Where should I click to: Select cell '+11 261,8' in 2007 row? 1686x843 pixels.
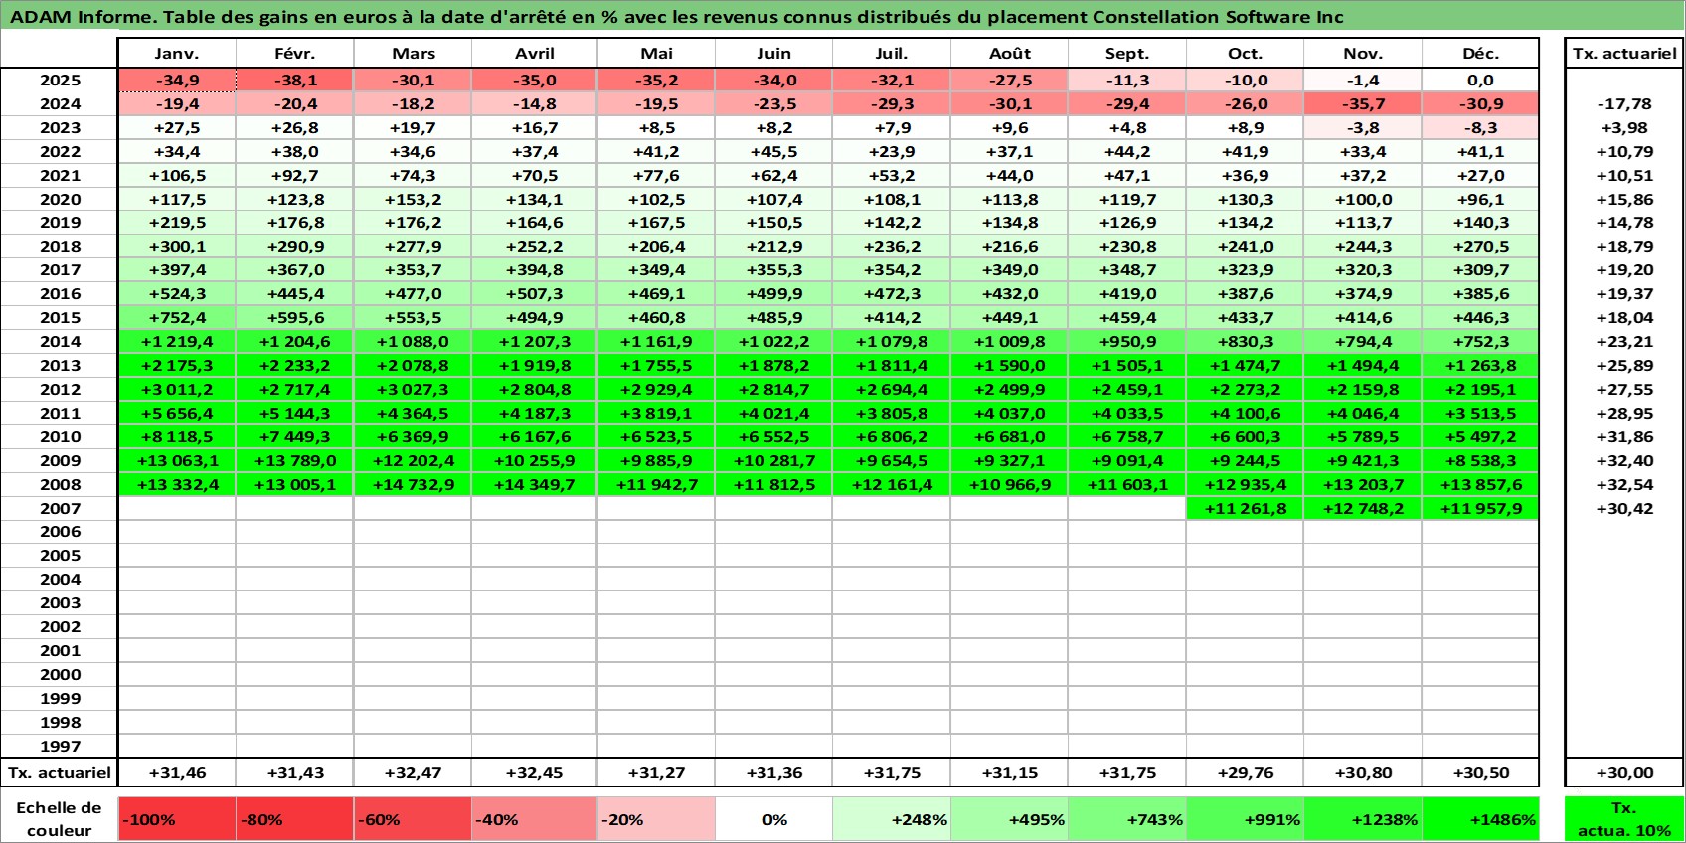[1245, 509]
